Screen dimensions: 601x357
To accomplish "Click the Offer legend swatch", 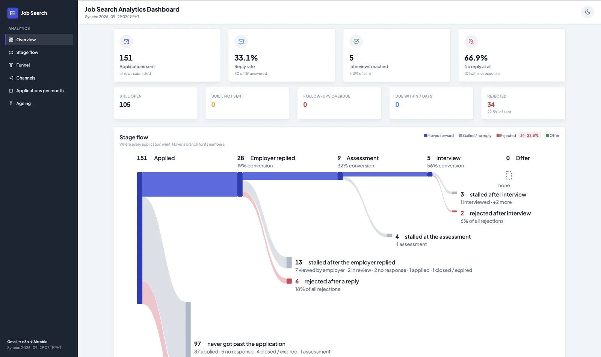I will click(548, 136).
